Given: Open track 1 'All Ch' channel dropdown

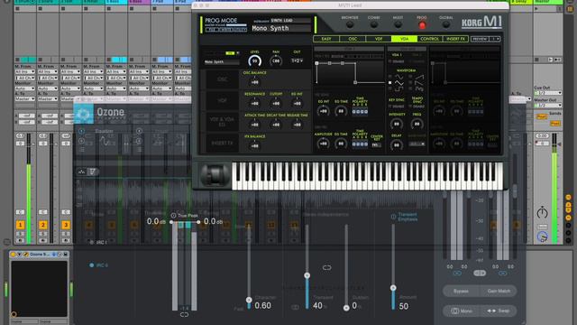Looking at the screenshot, I should 25,78.
